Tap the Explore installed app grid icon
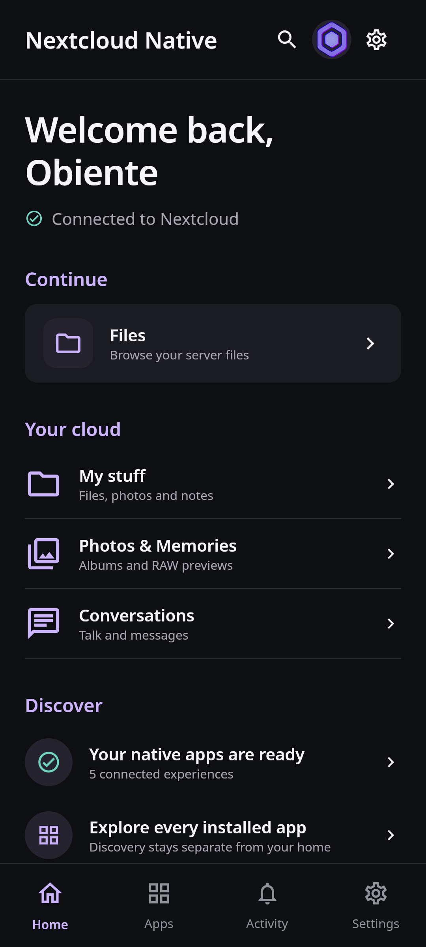426x947 pixels. click(49, 835)
